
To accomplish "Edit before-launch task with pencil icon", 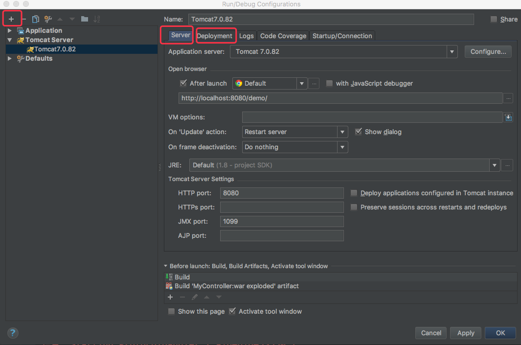I will coord(195,297).
